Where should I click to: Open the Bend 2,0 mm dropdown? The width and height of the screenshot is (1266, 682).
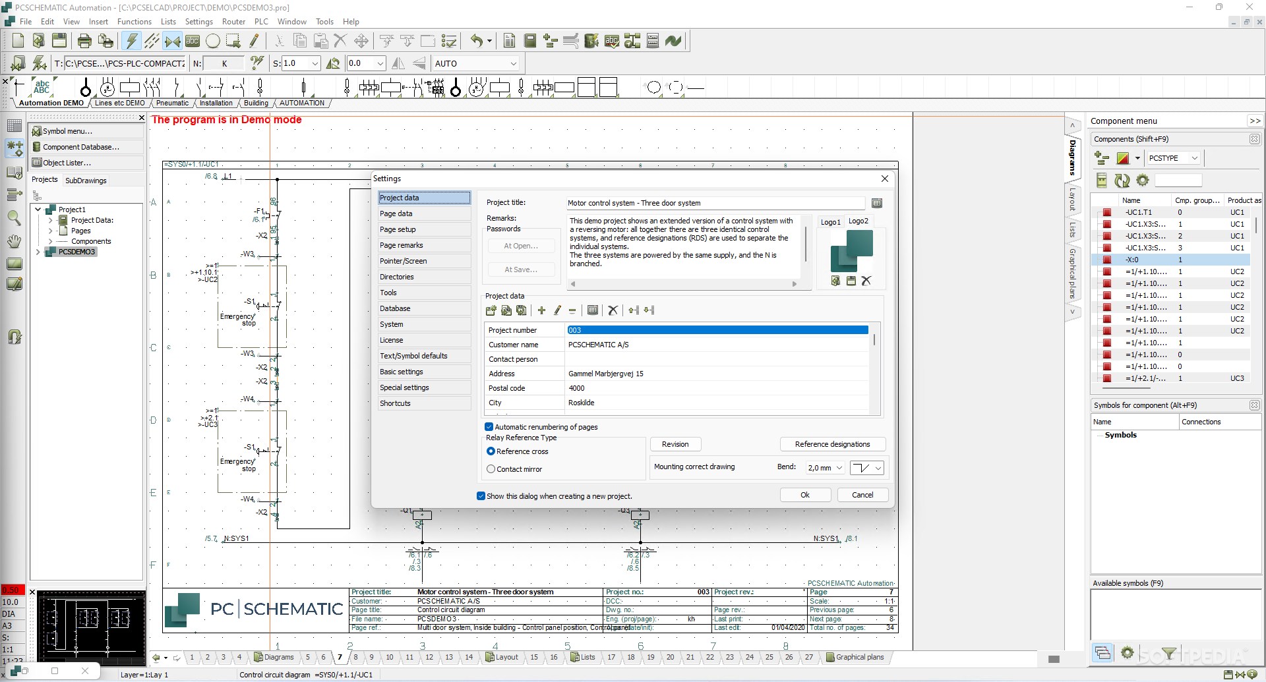[839, 468]
